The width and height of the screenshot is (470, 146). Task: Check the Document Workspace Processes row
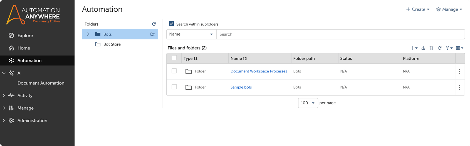click(x=174, y=71)
